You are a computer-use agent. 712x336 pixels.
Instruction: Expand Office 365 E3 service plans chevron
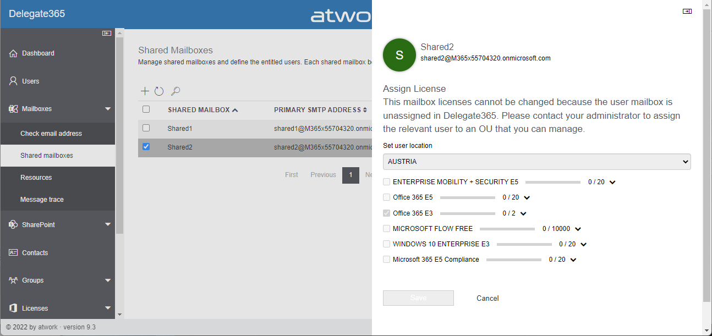point(523,213)
